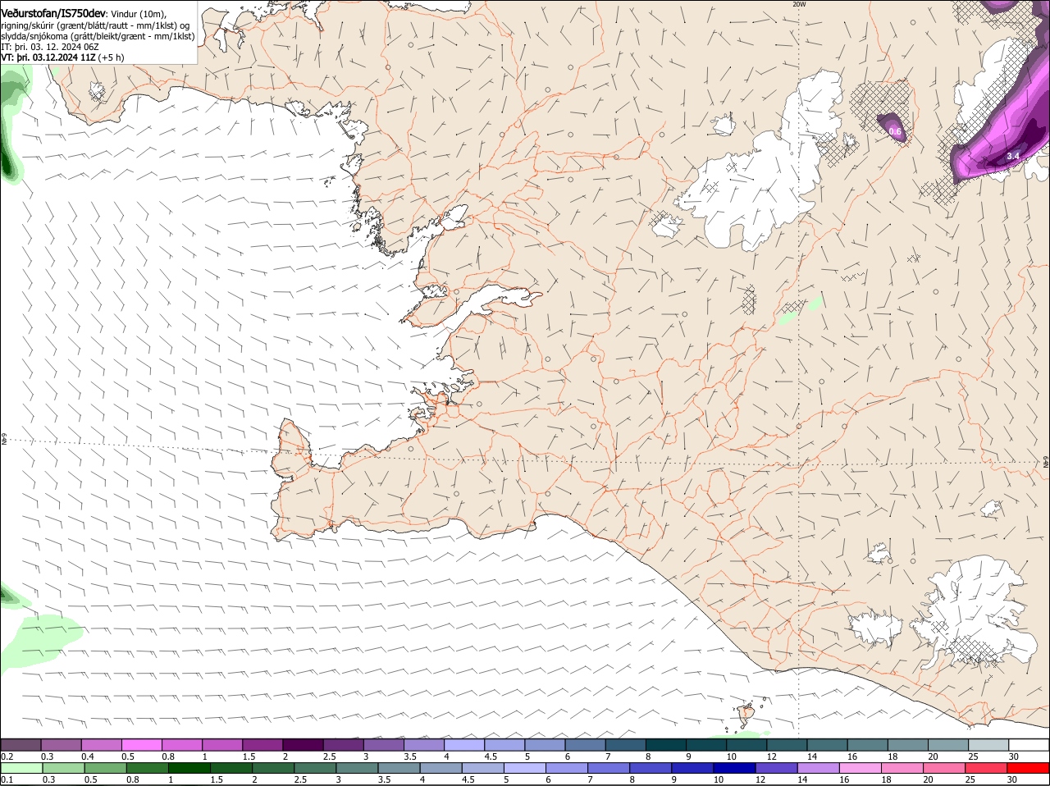Click the light pink lower swatch labeled 16
This screenshot has width=1050, height=786.
click(x=860, y=768)
